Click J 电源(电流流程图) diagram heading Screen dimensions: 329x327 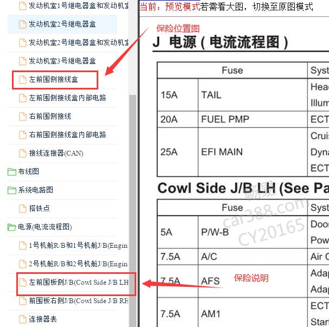click(x=220, y=42)
